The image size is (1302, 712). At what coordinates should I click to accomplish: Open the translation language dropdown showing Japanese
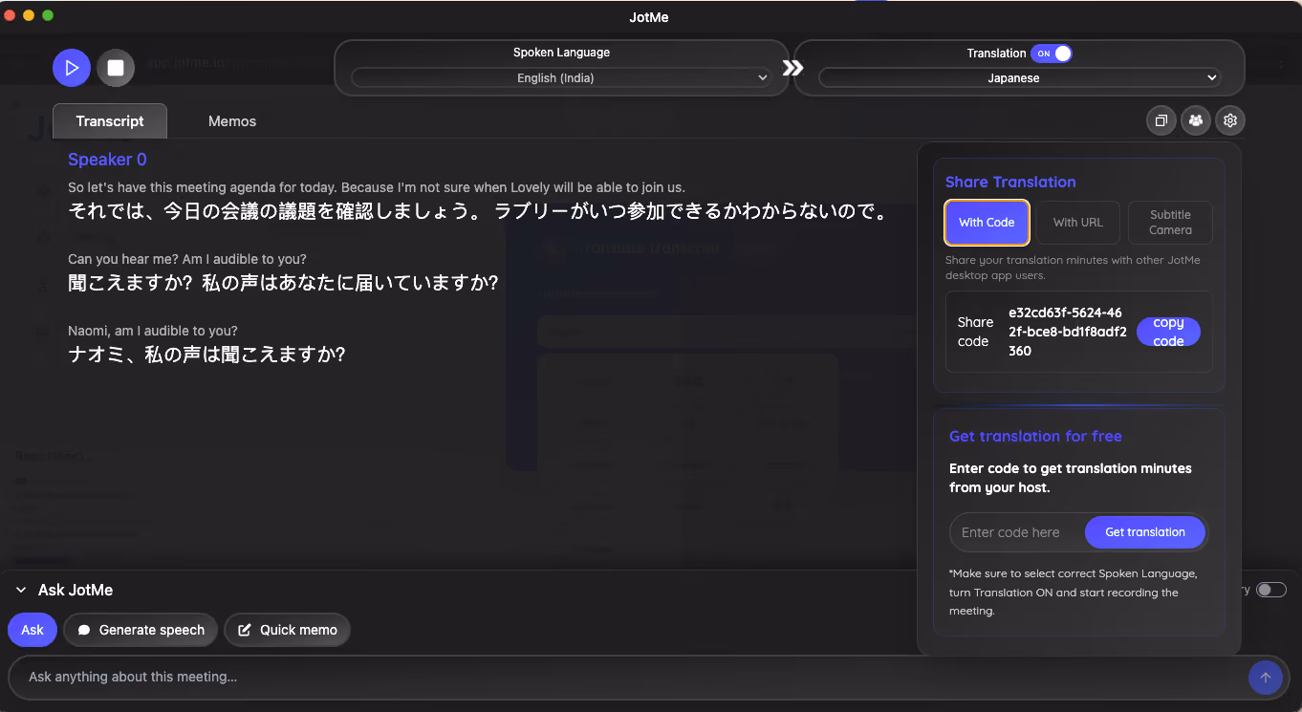pyautogui.click(x=1019, y=78)
